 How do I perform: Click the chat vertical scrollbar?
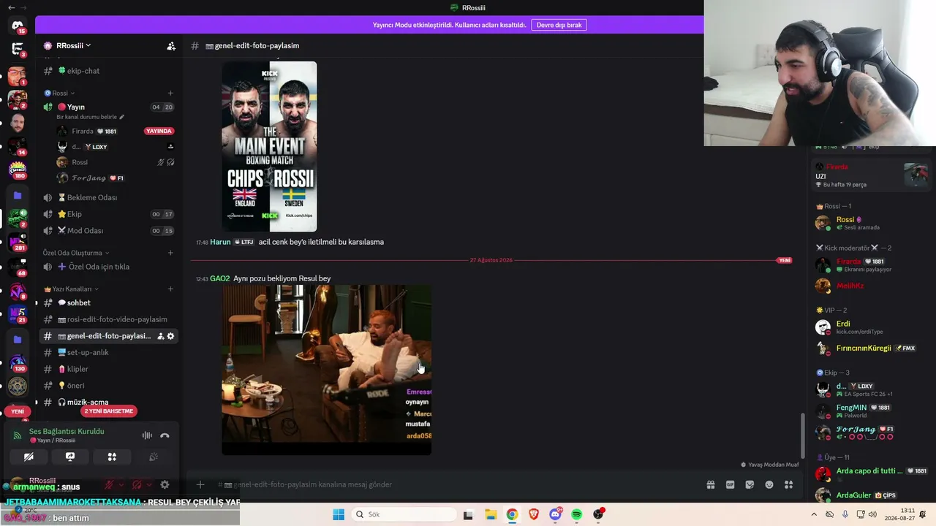[802, 435]
